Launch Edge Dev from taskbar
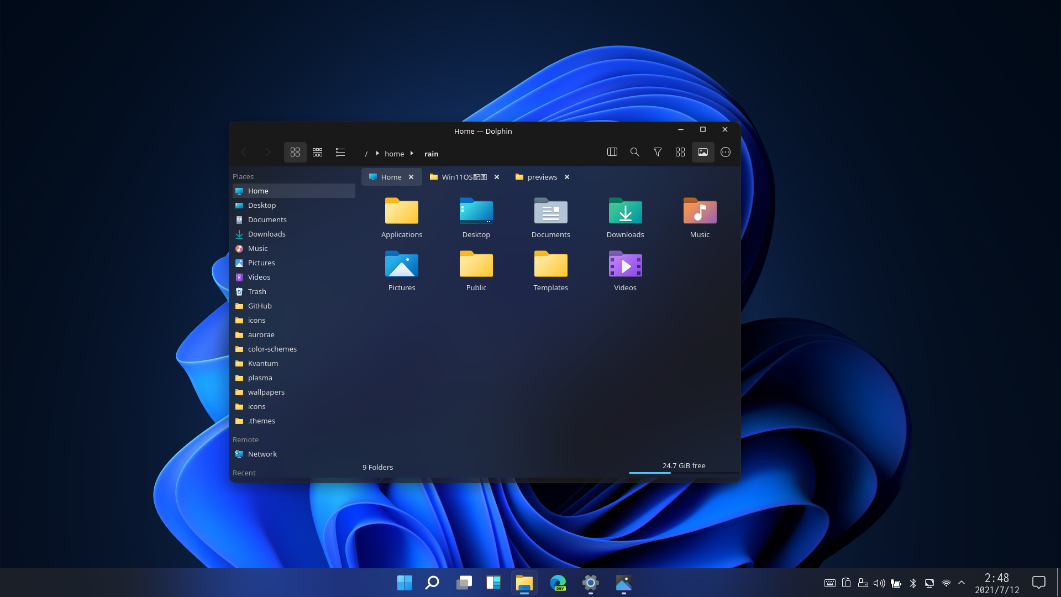The width and height of the screenshot is (1061, 597). pyautogui.click(x=558, y=583)
